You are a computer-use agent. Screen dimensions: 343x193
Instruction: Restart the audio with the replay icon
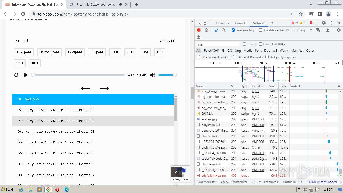16,75
